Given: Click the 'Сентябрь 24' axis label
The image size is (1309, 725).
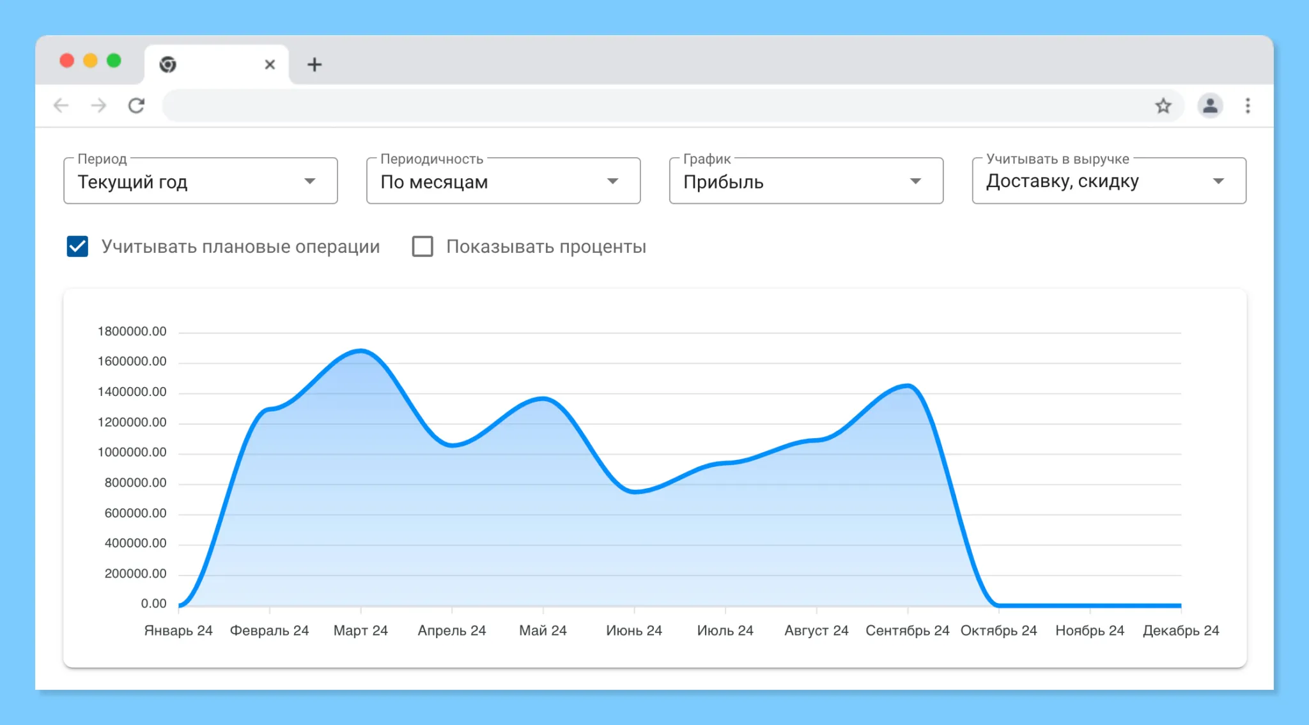Looking at the screenshot, I should point(907,630).
